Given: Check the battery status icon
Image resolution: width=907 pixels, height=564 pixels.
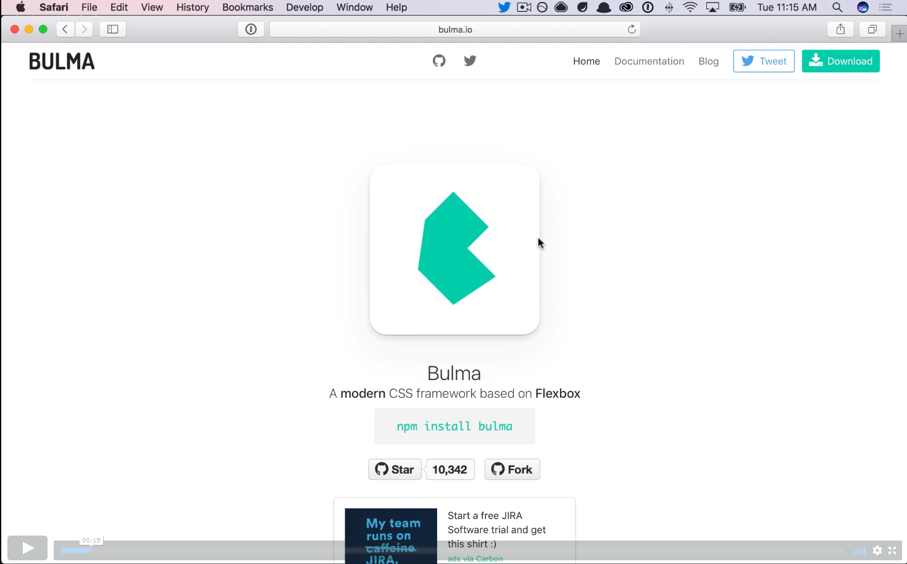Looking at the screenshot, I should pyautogui.click(x=737, y=7).
